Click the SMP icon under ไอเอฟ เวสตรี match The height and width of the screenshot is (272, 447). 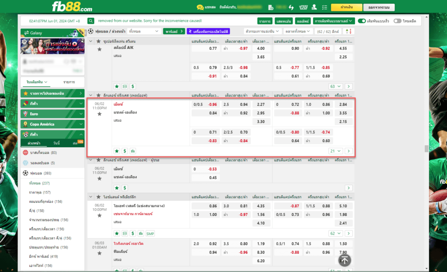pyautogui.click(x=150, y=234)
